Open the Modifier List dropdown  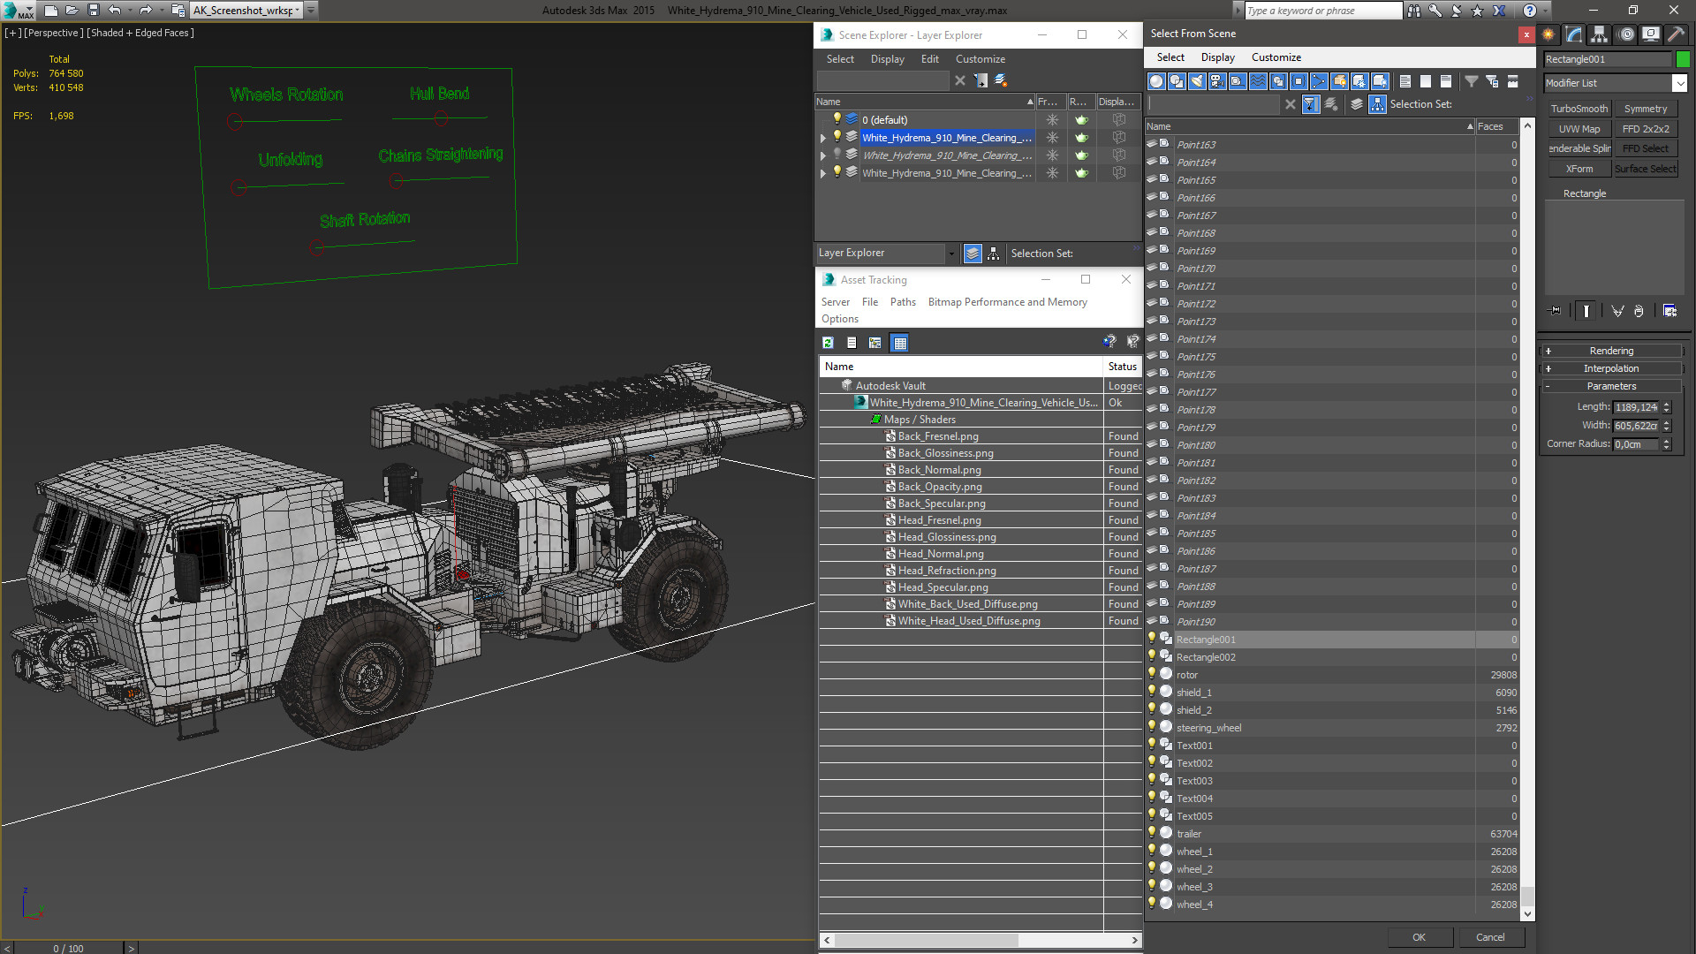[x=1679, y=83]
